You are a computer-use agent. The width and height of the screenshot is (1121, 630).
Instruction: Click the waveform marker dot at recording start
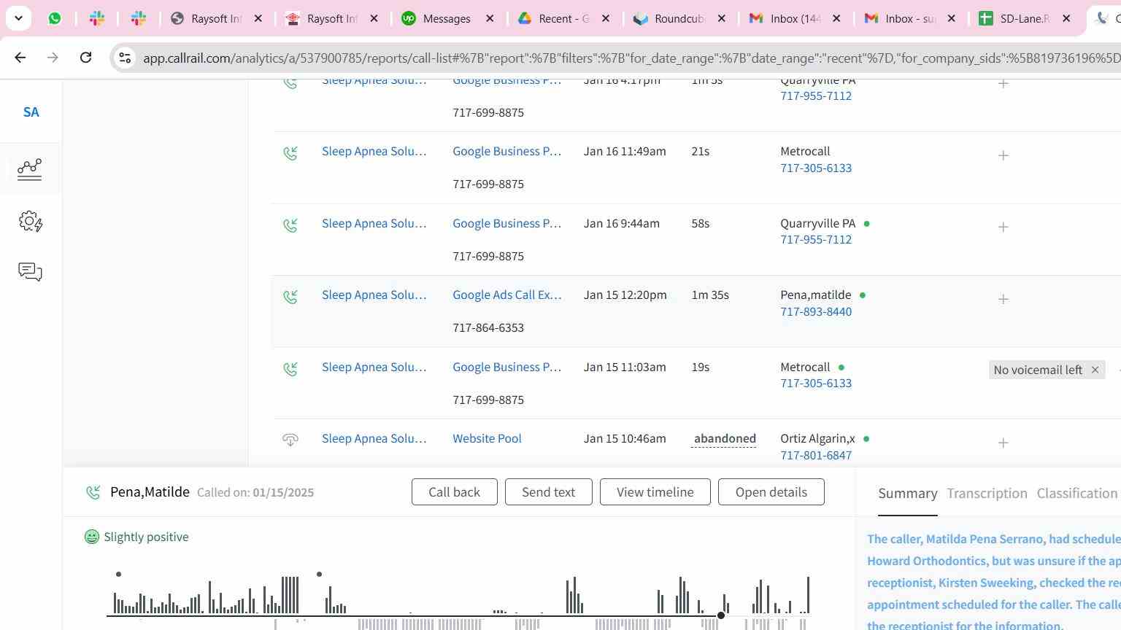pyautogui.click(x=118, y=575)
